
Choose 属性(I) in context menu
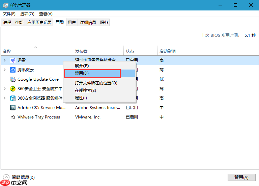pos(99,98)
